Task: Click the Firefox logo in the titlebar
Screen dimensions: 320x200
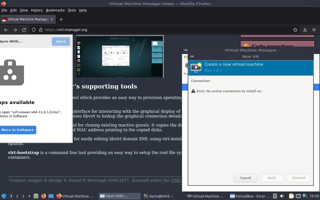Action: (3, 4)
